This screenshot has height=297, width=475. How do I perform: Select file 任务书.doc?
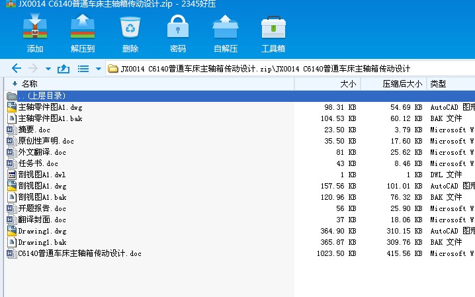click(38, 163)
